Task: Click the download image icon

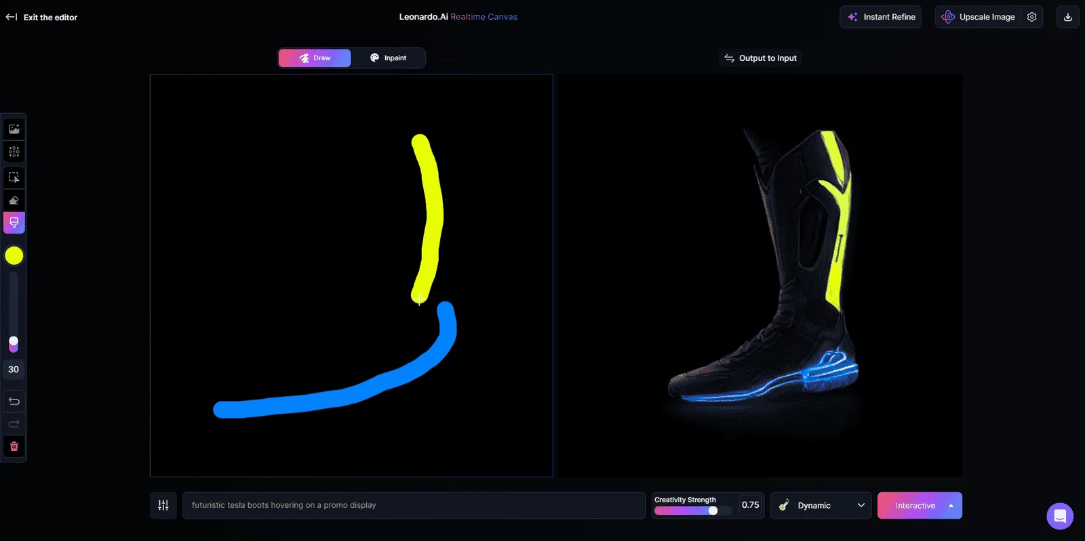Action: (x=1067, y=17)
